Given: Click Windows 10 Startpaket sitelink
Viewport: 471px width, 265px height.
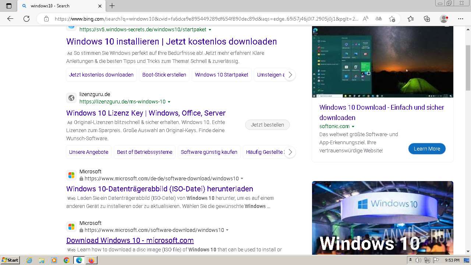Looking at the screenshot, I should pos(222,75).
